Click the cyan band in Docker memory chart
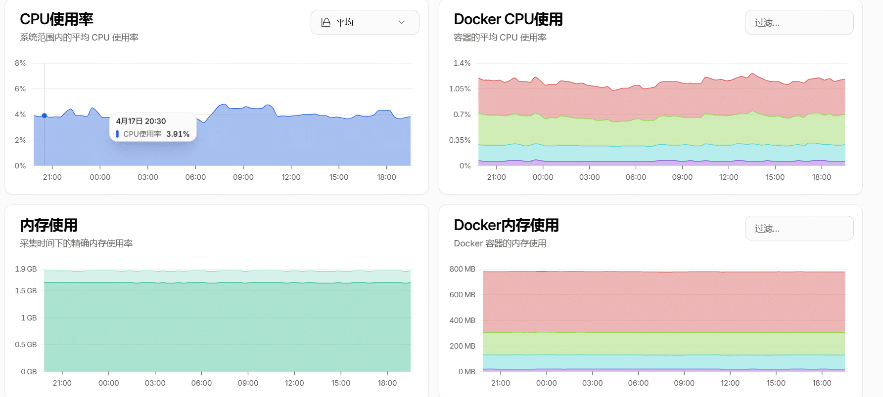 (663, 361)
